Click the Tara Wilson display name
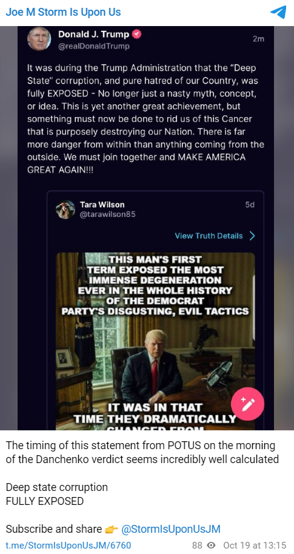The image size is (294, 554). pyautogui.click(x=102, y=205)
